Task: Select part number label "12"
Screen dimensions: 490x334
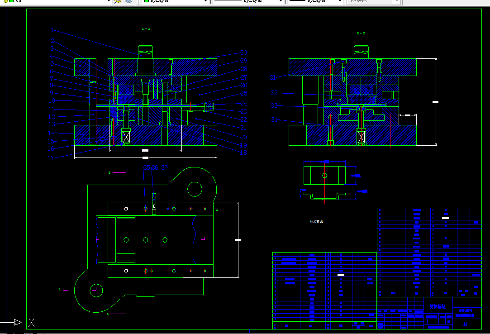Action: tap(52, 117)
